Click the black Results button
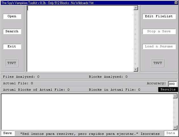179x137 pixels. (168, 90)
